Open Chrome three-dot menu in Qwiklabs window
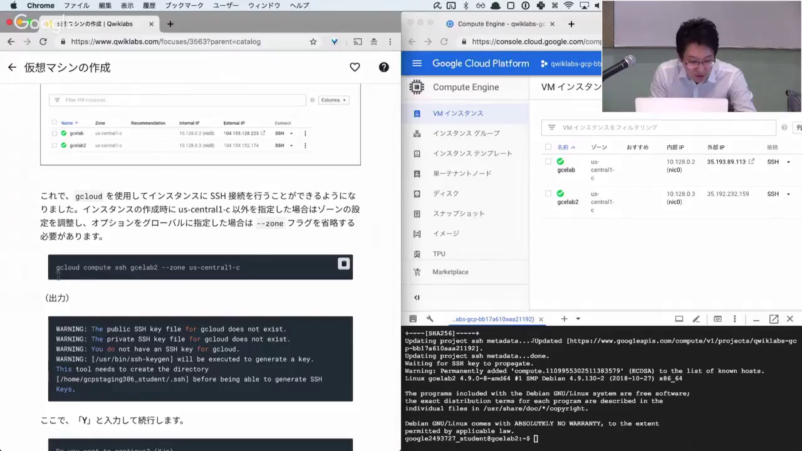 pos(390,41)
